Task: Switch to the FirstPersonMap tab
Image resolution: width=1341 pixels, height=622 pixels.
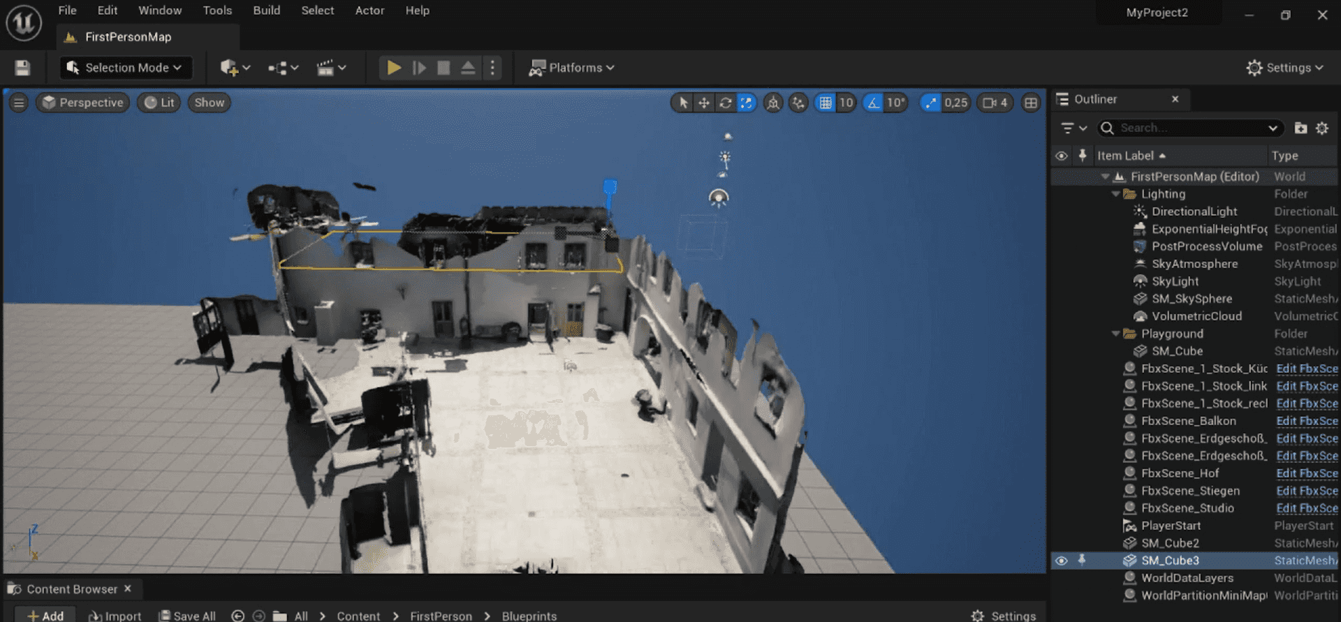Action: (128, 37)
